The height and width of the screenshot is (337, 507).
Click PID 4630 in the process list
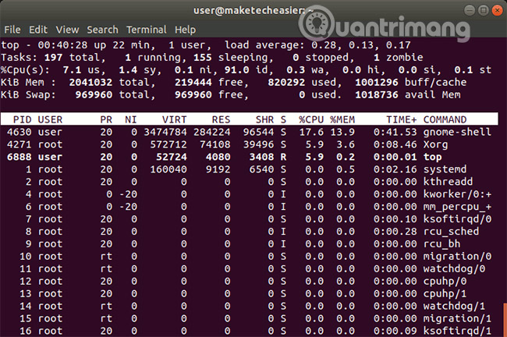(19, 132)
